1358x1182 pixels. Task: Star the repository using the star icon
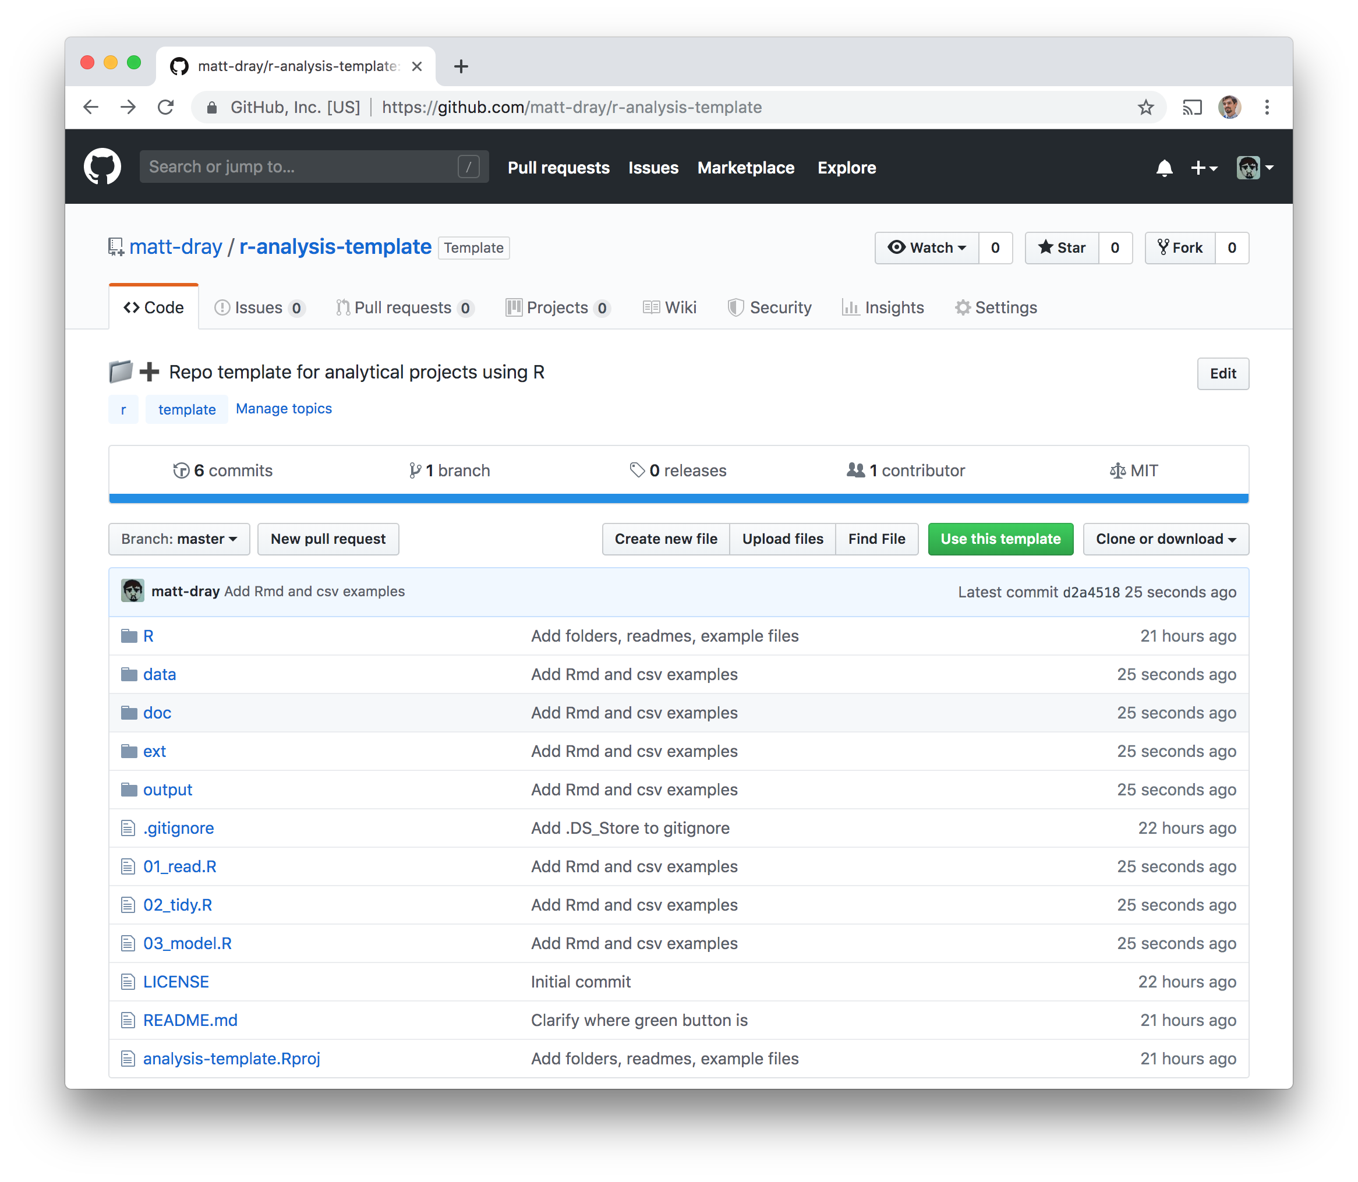pyautogui.click(x=1046, y=248)
